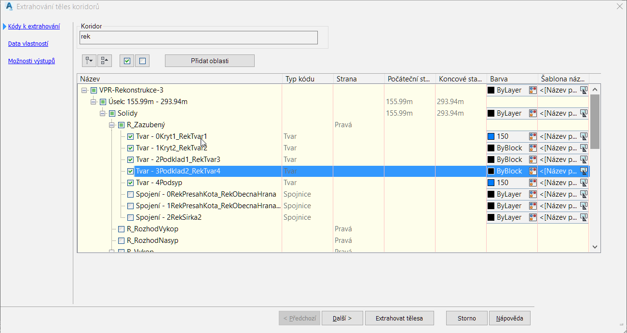The height and width of the screenshot is (333, 627).
Task: Click blue 150 color swatch on 0Kryt1_RekTvar1 row
Action: tap(491, 136)
